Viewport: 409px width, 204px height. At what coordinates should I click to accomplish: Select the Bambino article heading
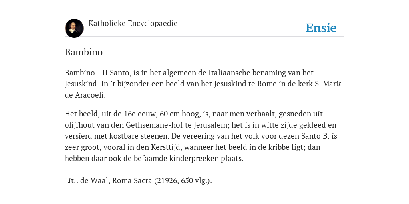click(84, 52)
